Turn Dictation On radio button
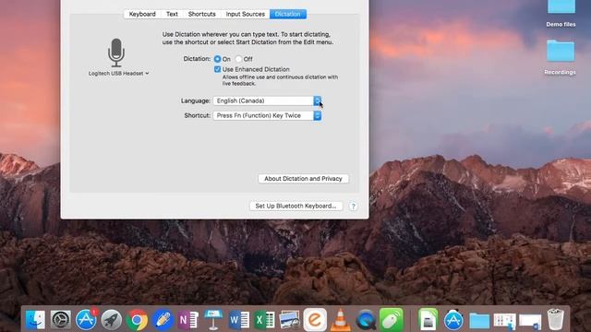591x332 pixels. coord(218,59)
